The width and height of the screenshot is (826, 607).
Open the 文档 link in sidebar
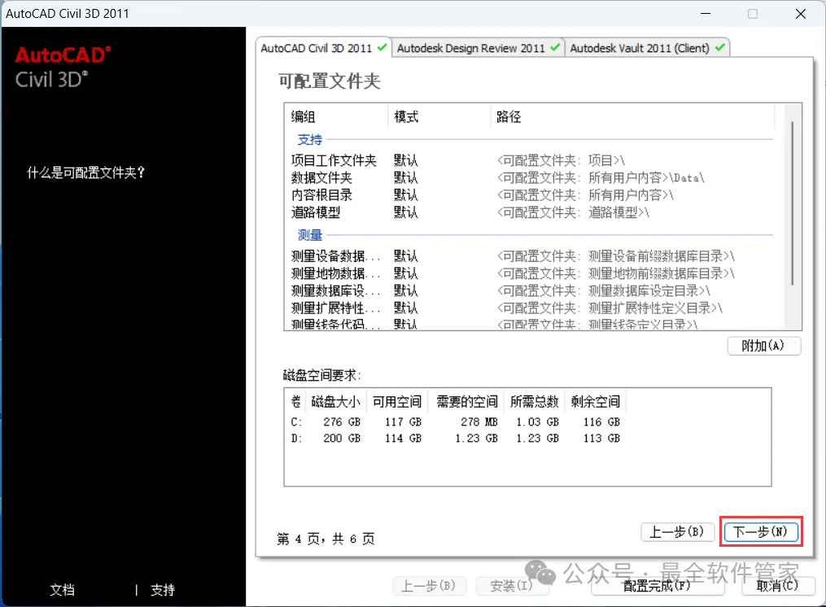[62, 590]
